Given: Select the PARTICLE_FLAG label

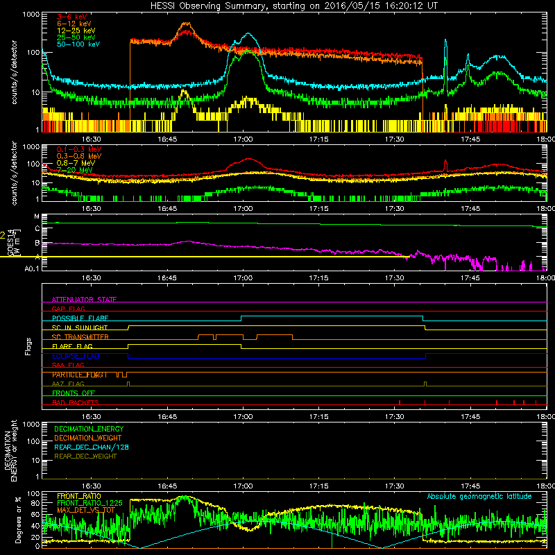Looking at the screenshot, I should click(80, 375).
